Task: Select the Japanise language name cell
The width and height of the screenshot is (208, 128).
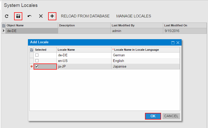Action: coord(145,66)
